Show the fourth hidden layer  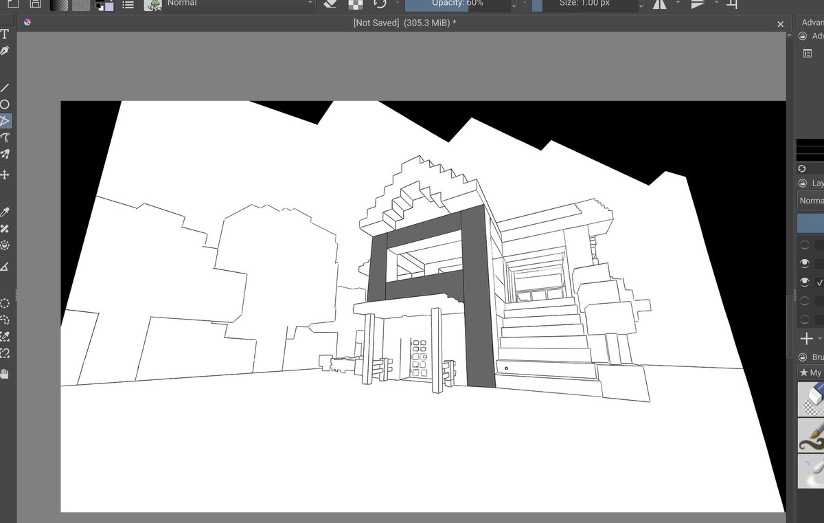804,301
